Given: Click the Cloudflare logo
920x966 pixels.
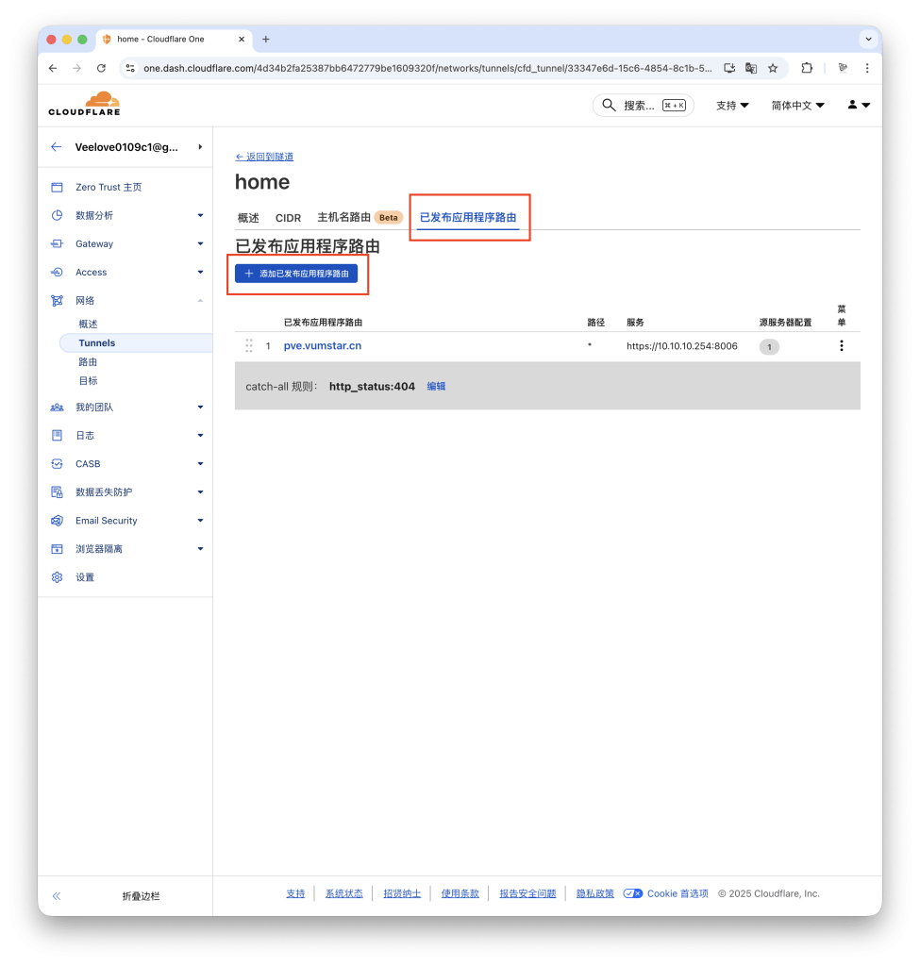Looking at the screenshot, I should click(x=84, y=105).
